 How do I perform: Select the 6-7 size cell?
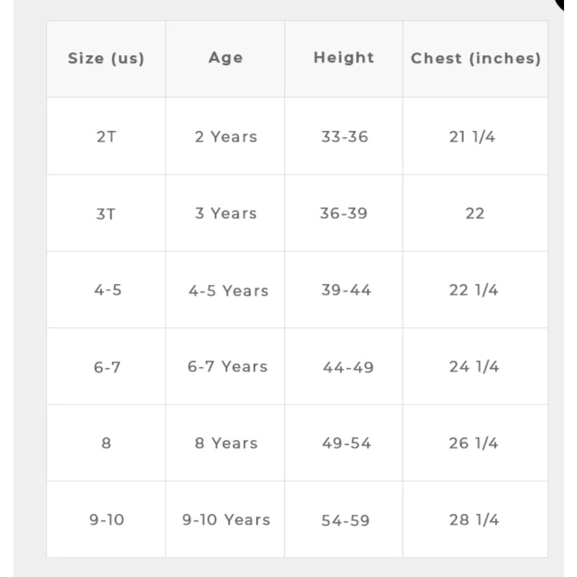pyautogui.click(x=106, y=367)
